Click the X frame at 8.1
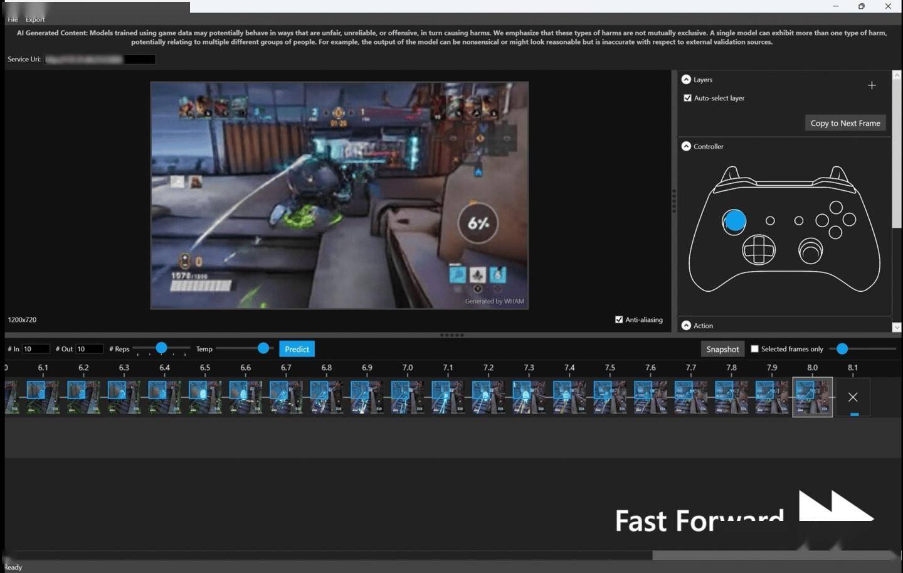The image size is (903, 573). pos(853,397)
